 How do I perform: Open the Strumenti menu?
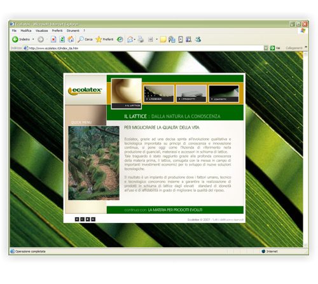(73, 31)
